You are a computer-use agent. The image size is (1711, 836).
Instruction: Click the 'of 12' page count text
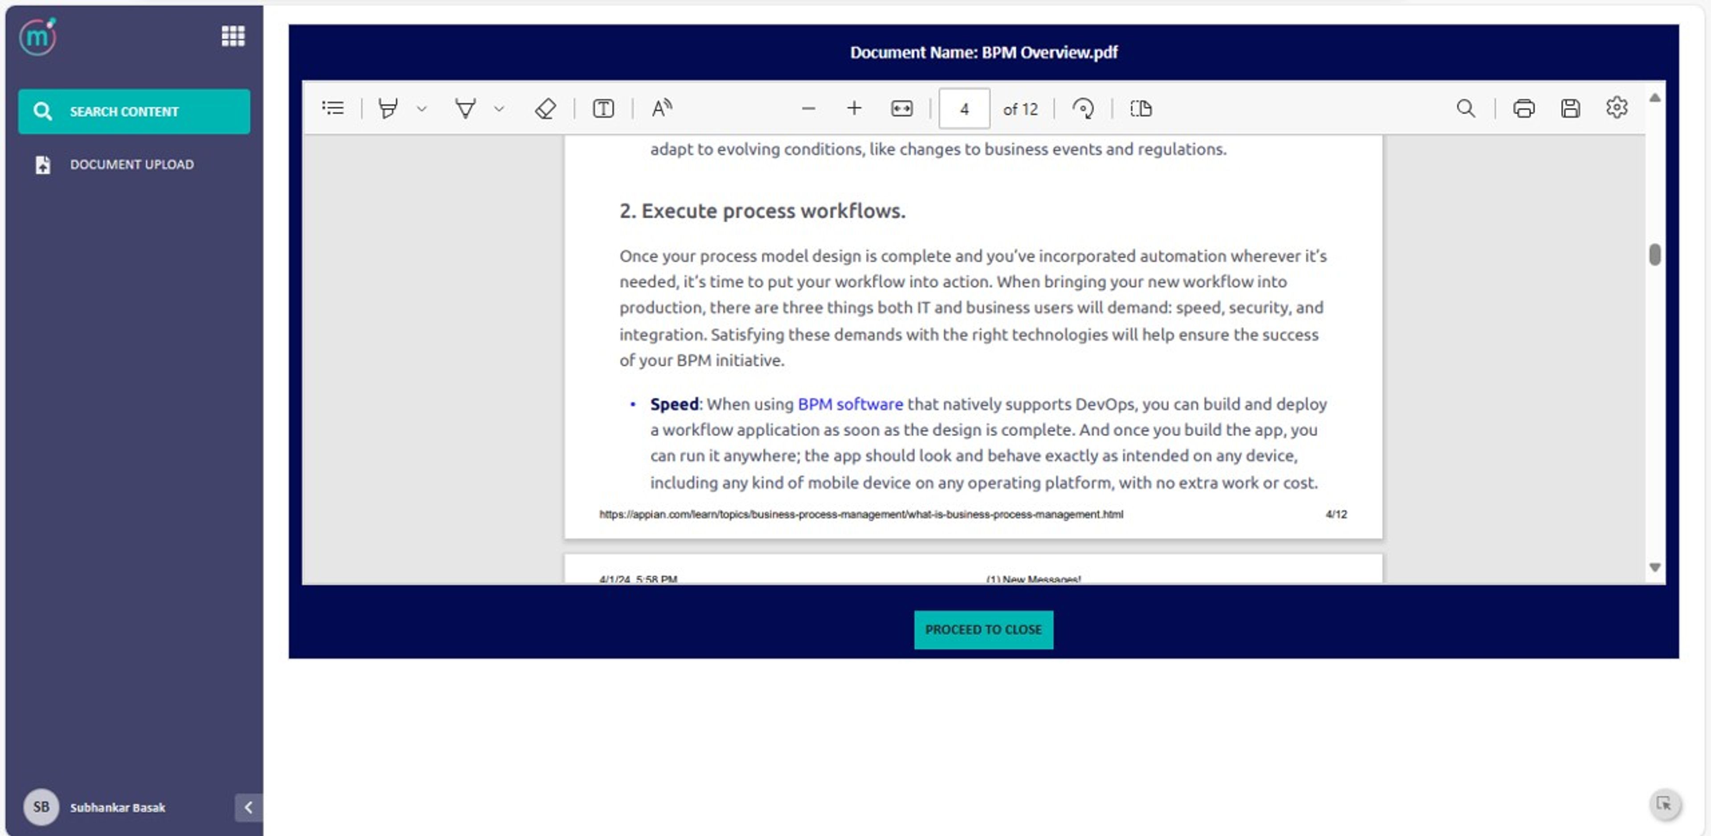[1020, 110]
